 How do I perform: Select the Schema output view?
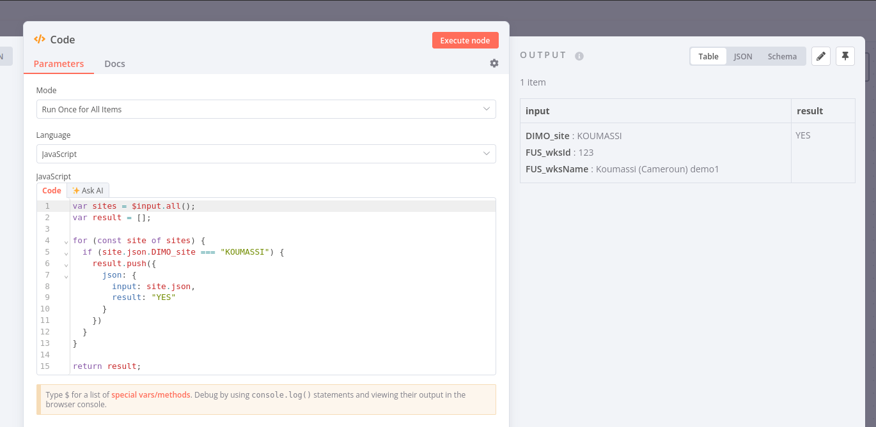(782, 56)
